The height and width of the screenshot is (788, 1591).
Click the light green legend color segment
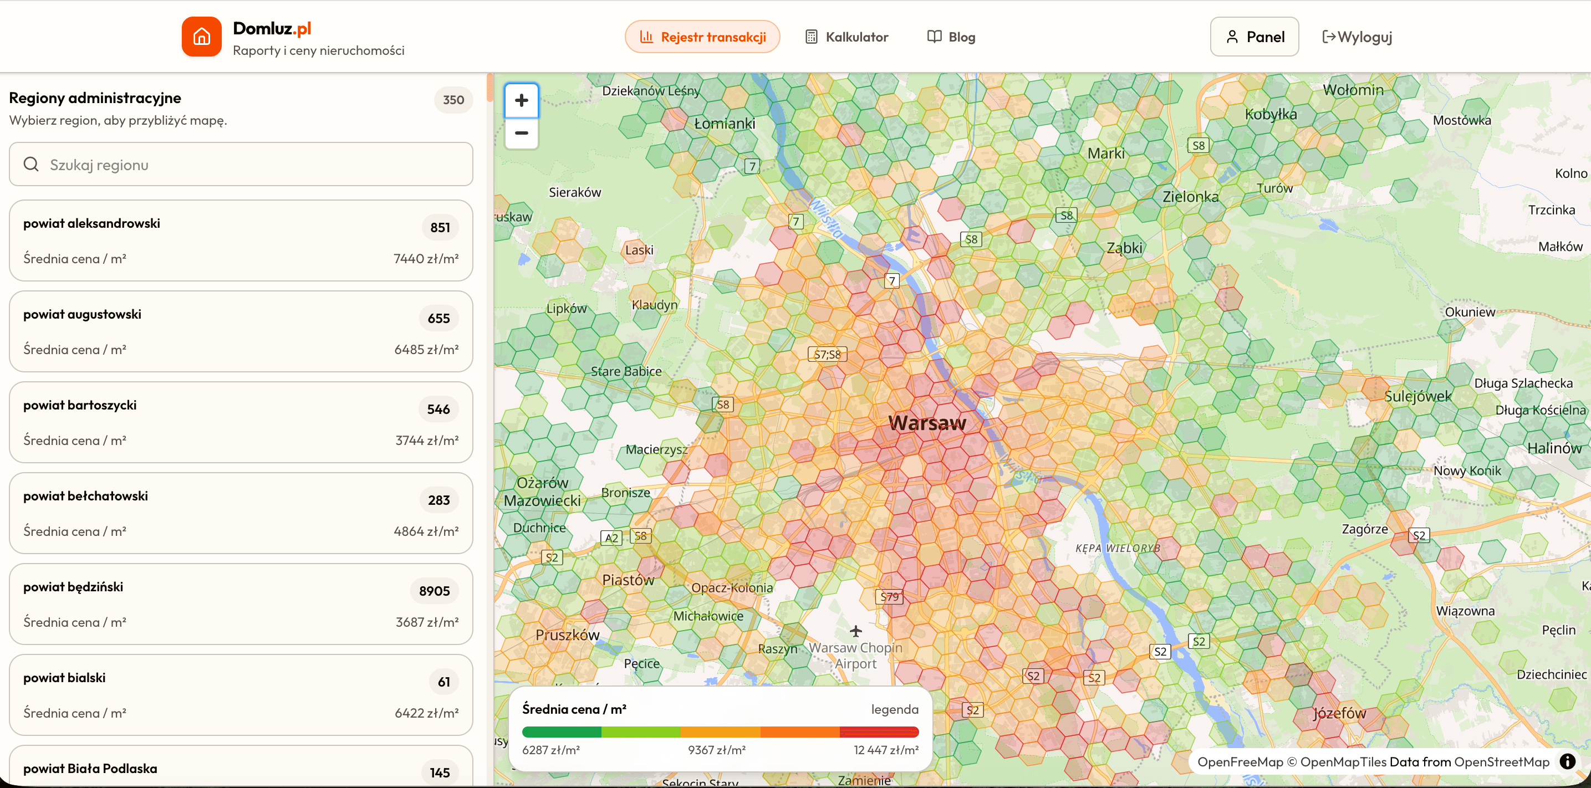tap(641, 732)
